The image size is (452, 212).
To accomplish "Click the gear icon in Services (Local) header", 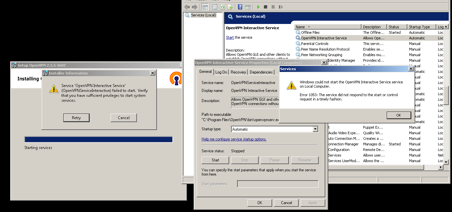I will point(230,16).
